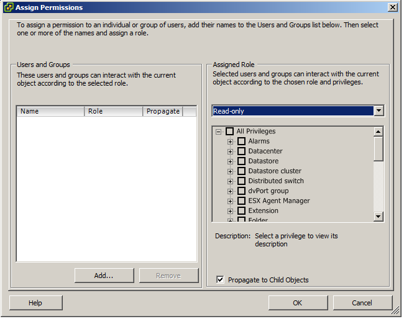
Task: Toggle the All Privileges checkbox
Action: click(x=229, y=132)
